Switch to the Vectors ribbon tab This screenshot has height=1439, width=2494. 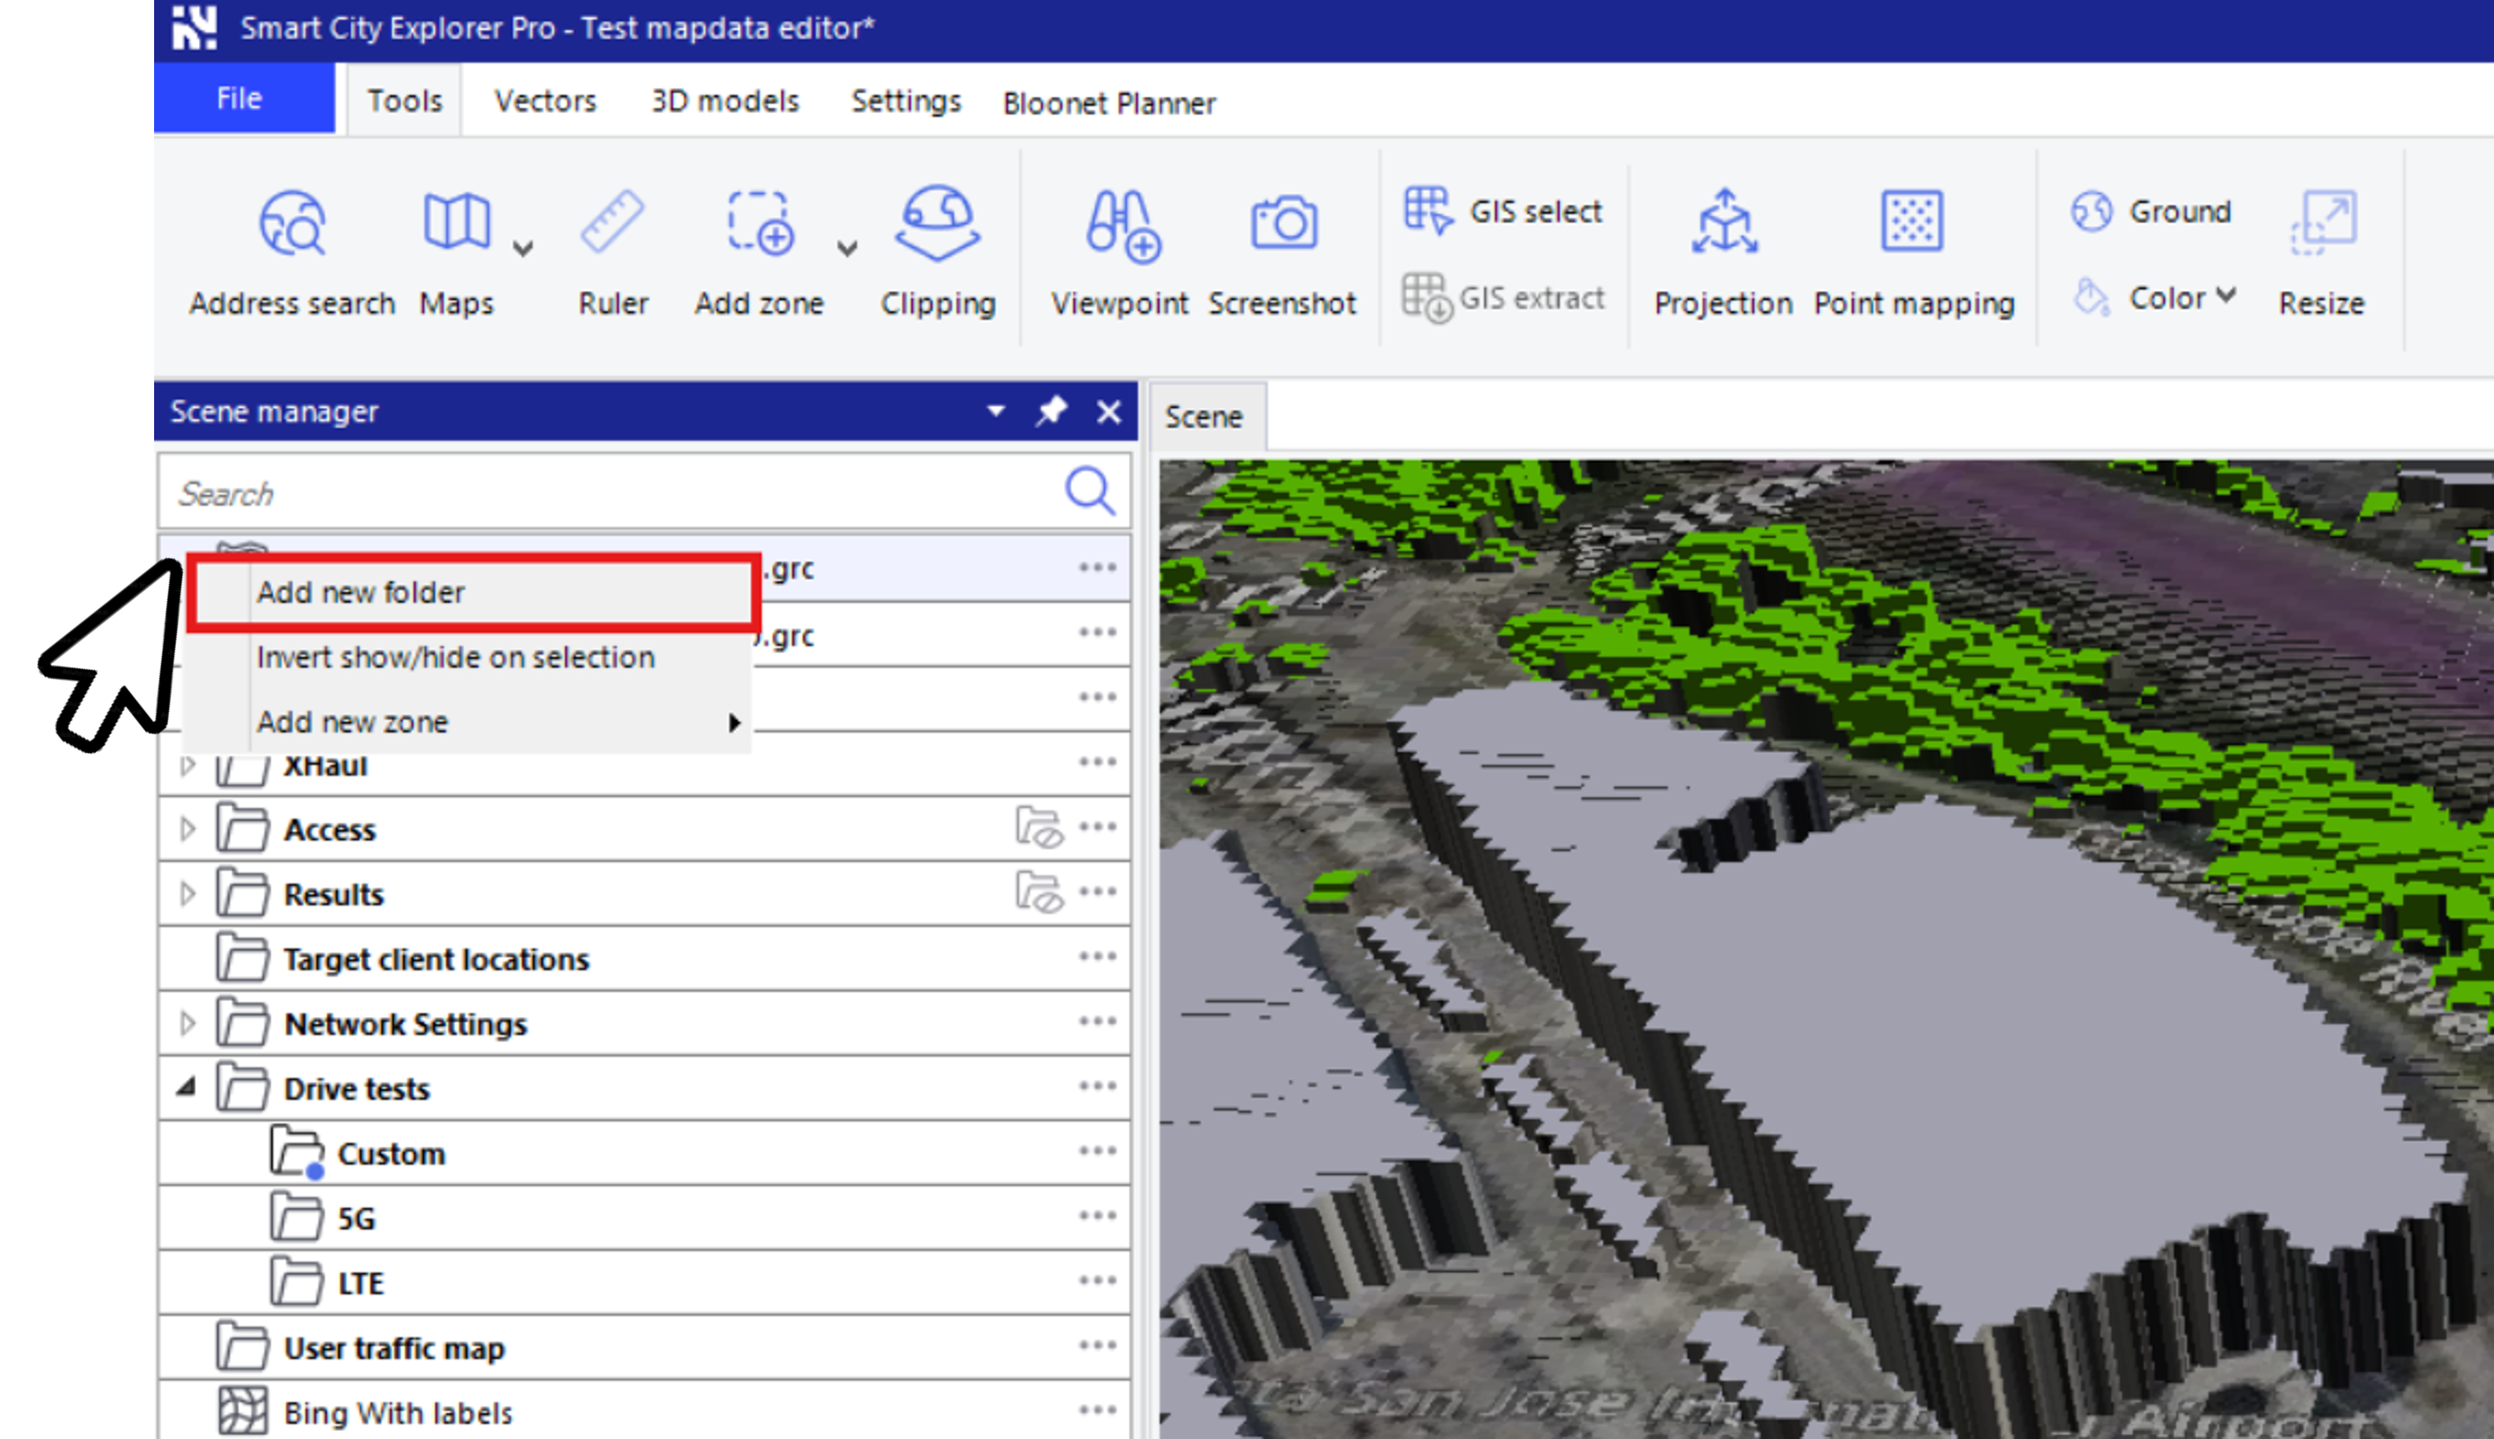click(x=546, y=101)
